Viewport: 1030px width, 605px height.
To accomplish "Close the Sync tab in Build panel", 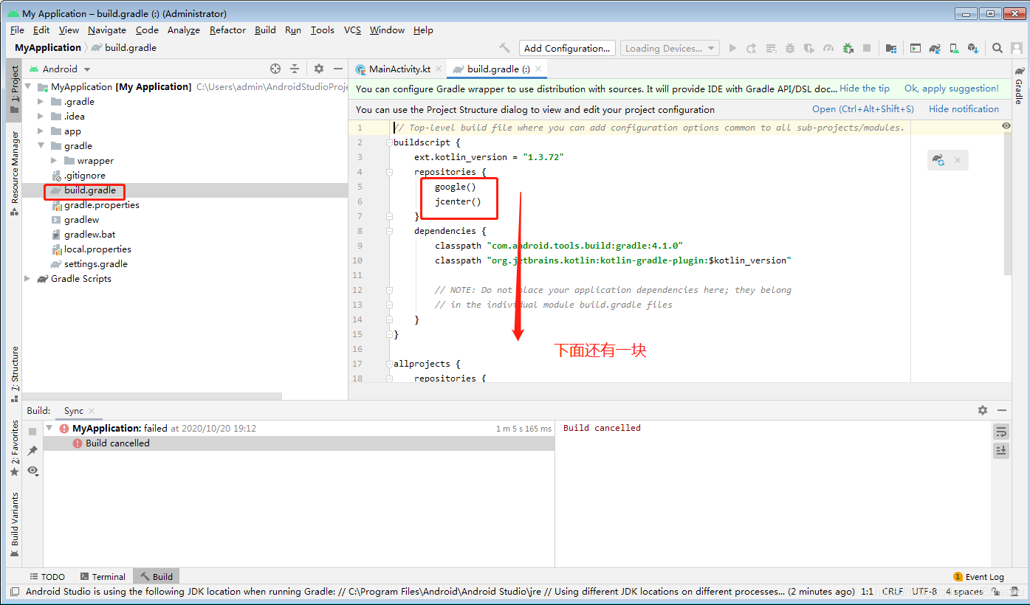I will [91, 411].
